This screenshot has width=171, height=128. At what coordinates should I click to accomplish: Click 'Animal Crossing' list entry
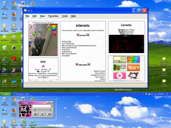(99, 71)
